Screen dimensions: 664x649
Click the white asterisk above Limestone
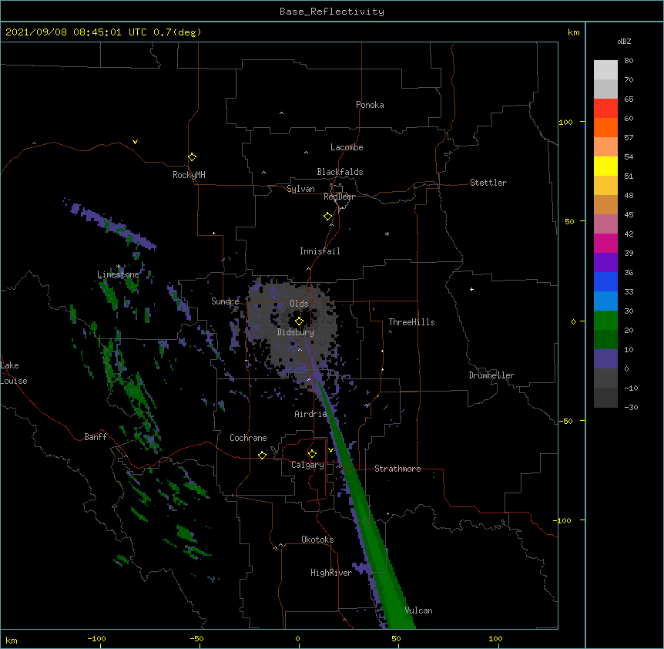119,267
